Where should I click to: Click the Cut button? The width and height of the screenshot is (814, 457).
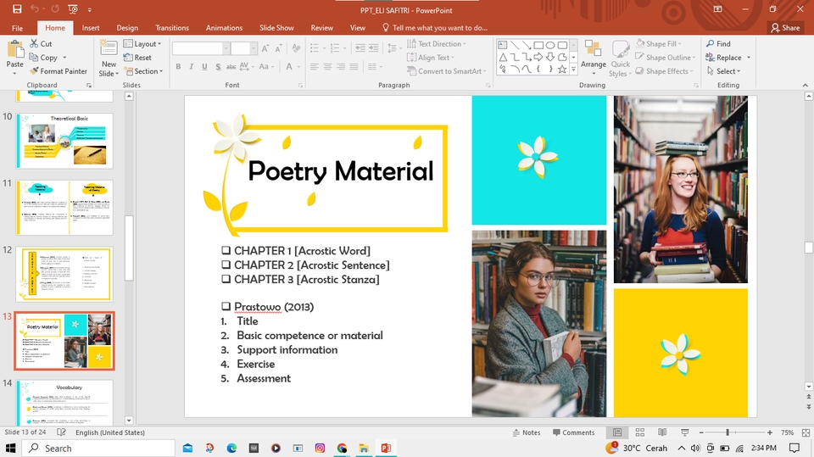41,44
